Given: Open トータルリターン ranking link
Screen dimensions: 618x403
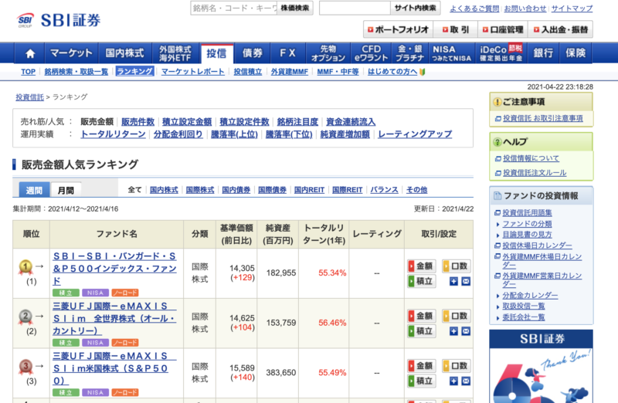Looking at the screenshot, I should coord(113,134).
